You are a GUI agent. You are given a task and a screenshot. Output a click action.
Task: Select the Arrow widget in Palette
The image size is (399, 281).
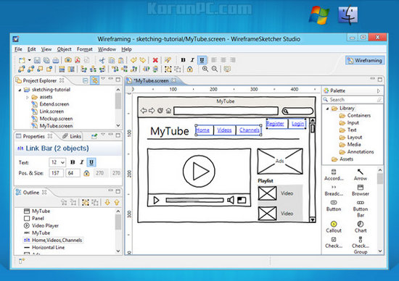pyautogui.click(x=361, y=175)
